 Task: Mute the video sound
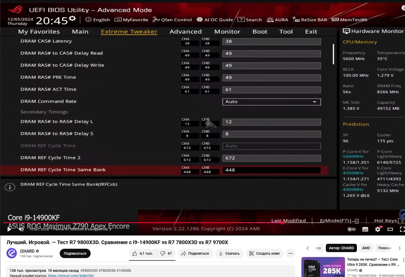(x=21, y=229)
